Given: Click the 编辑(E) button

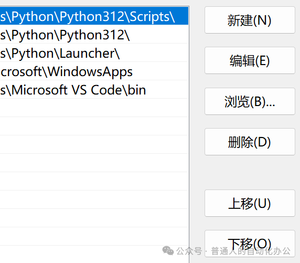Looking at the screenshot, I should pyautogui.click(x=250, y=60).
